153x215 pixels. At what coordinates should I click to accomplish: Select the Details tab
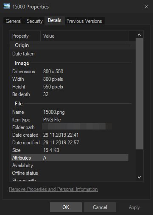(55, 20)
